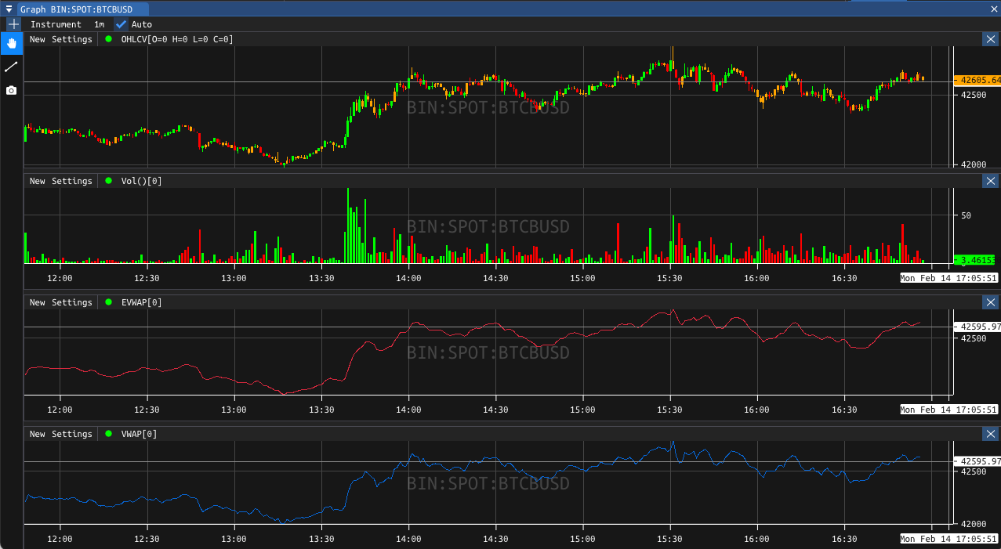1001x549 pixels.
Task: Toggle the green dot beside VWAP[0]
Action: point(108,434)
